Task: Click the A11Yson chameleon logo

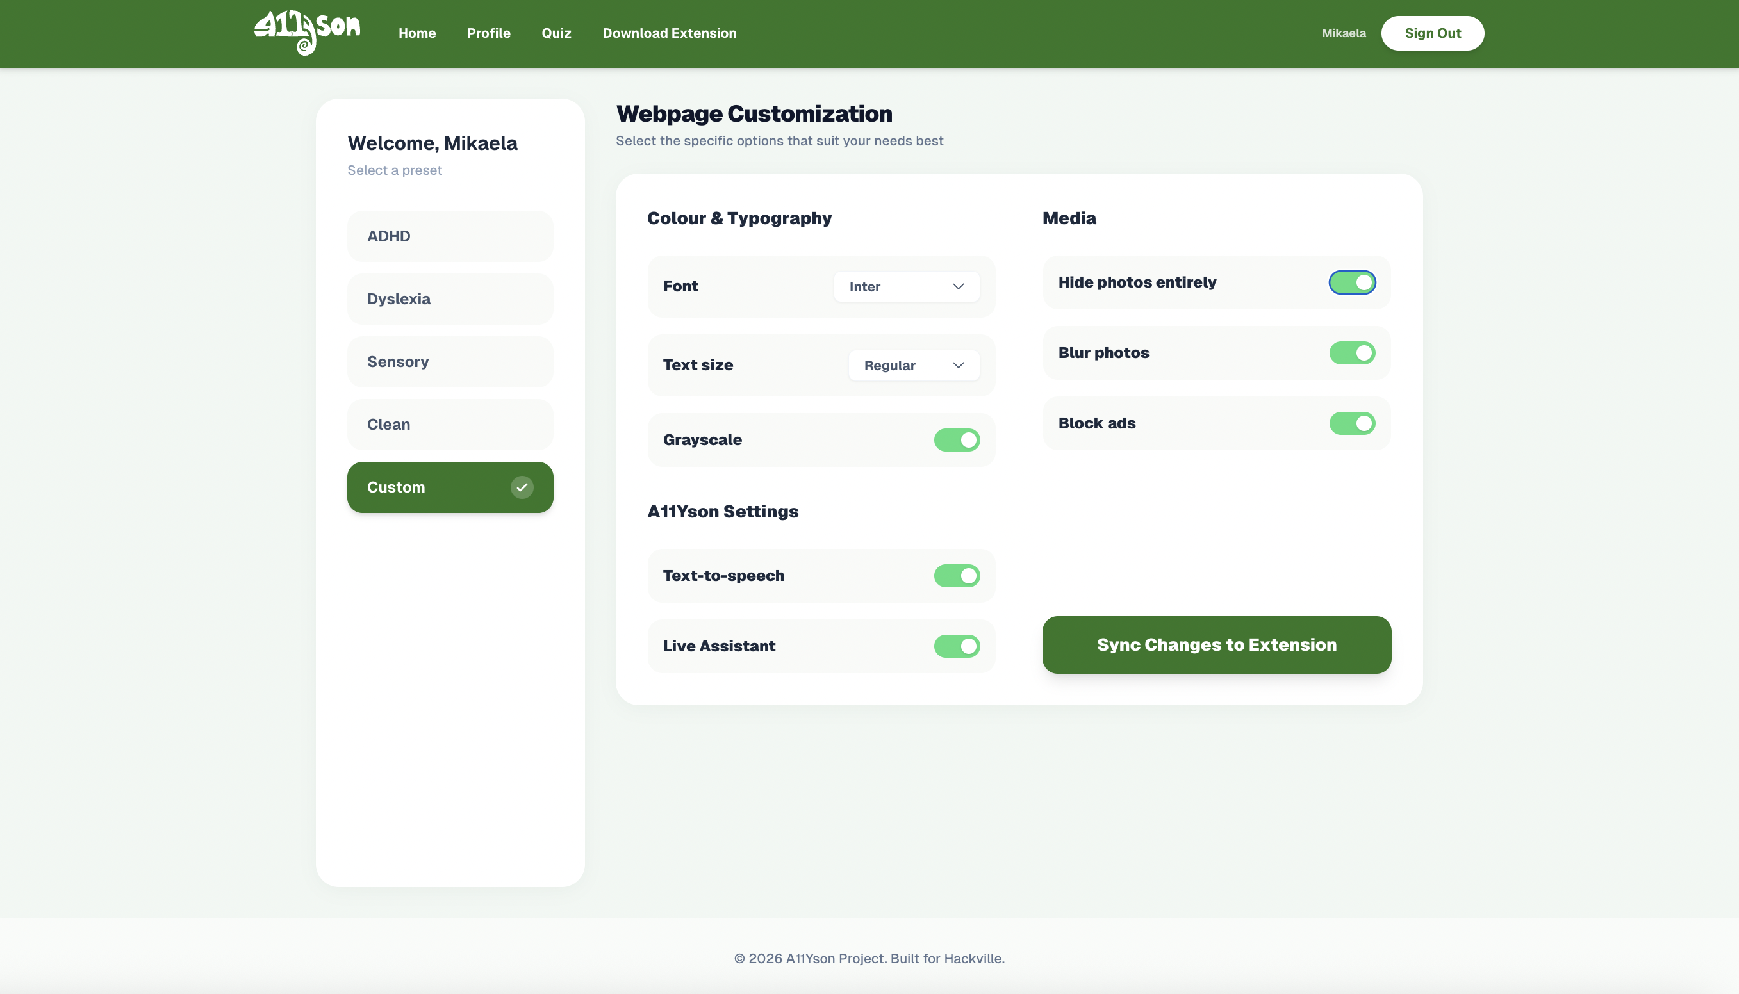Action: point(307,32)
